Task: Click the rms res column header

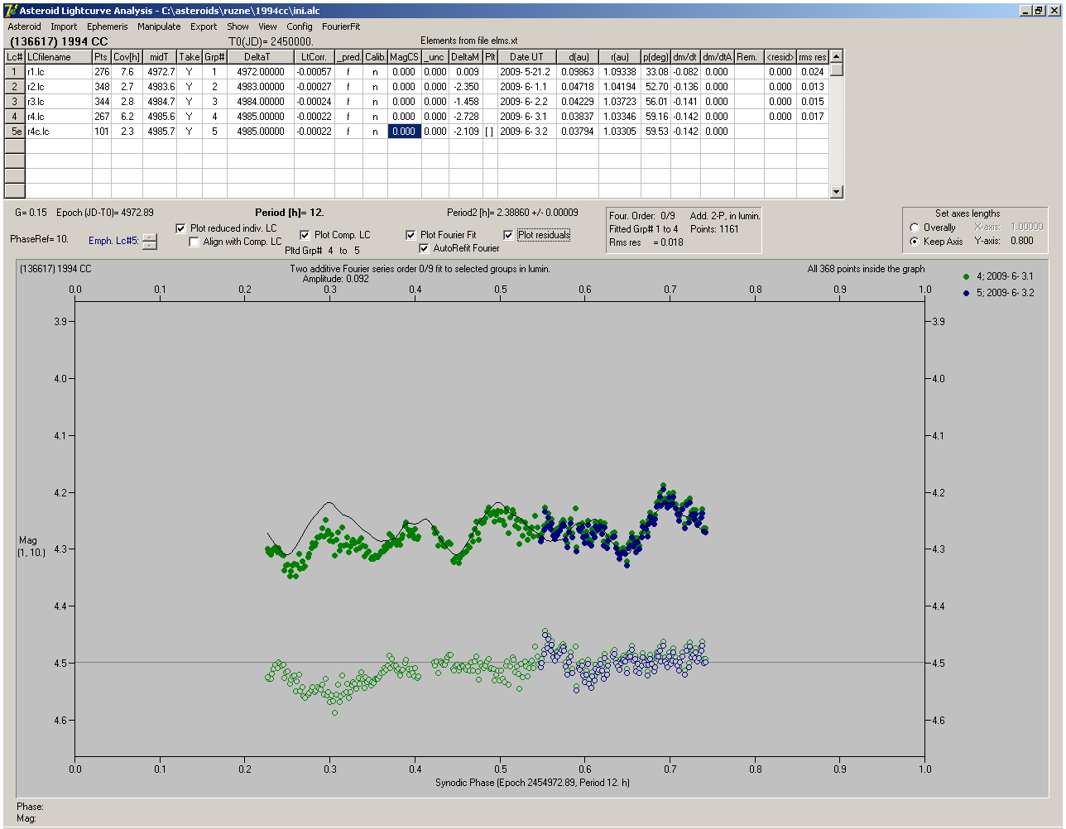Action: point(812,57)
